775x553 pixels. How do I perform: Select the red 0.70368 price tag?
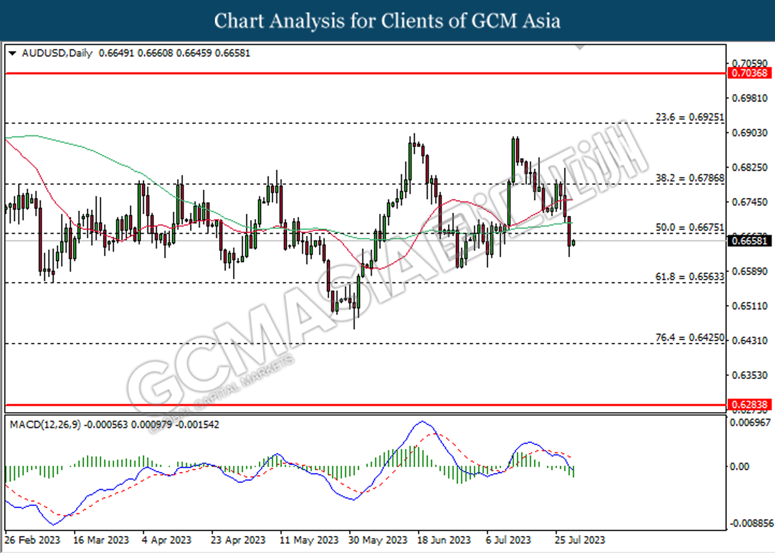[749, 73]
